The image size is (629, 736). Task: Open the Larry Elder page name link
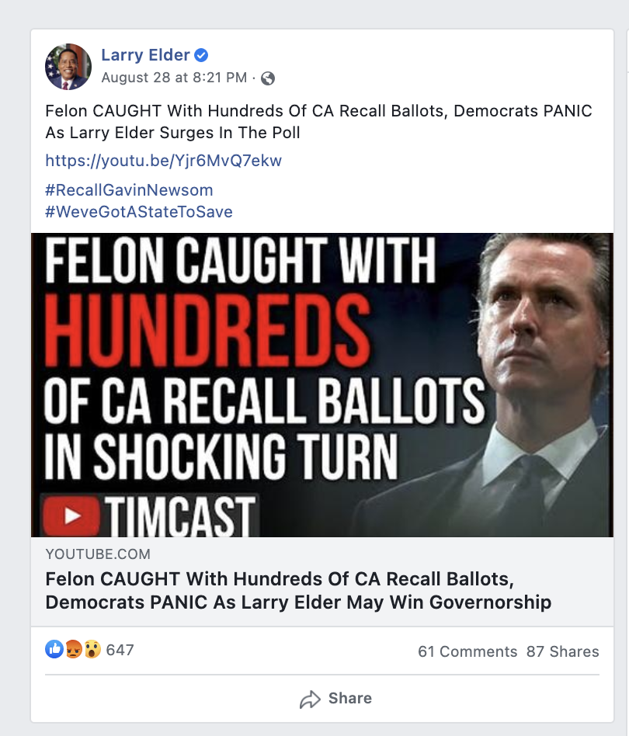(x=145, y=55)
